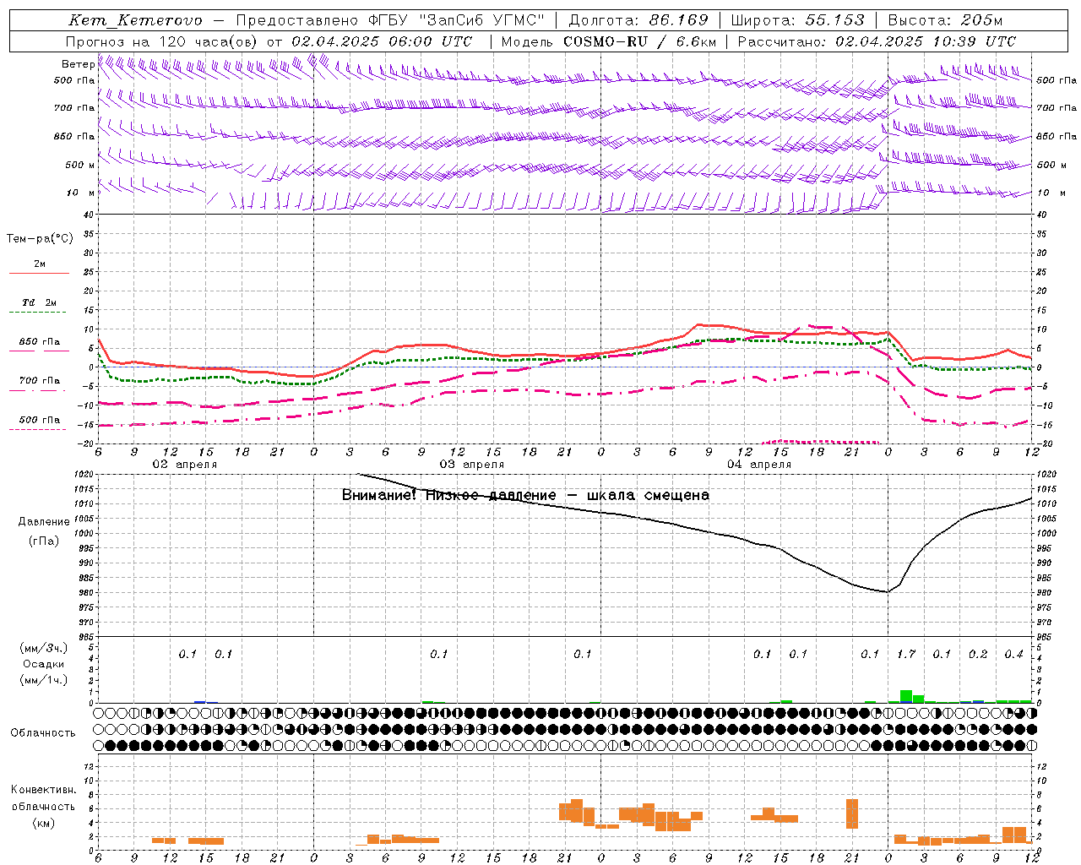Click the 500 гПа entry in temperature legend
This screenshot has width=1081, height=865.
[39, 420]
